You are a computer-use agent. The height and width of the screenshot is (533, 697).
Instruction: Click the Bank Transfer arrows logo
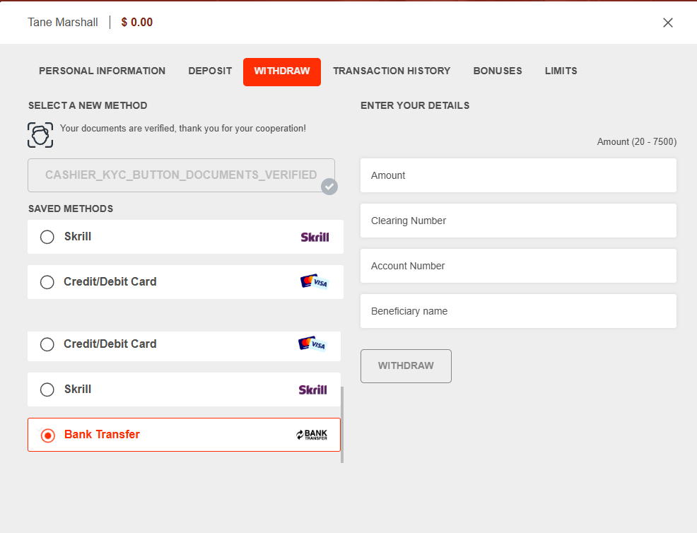point(312,435)
